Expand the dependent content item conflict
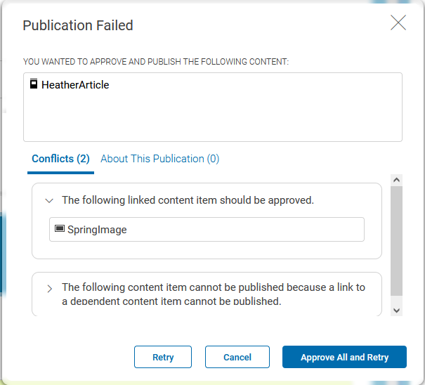425x385 pixels. 49,288
